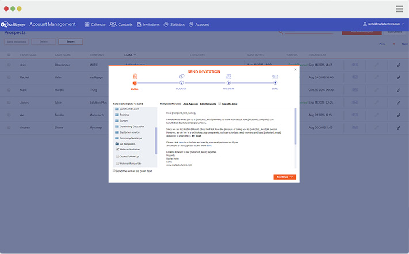Click the link icon in the shiri Oberlander row
This screenshot has width=409, height=254.
click(x=399, y=65)
